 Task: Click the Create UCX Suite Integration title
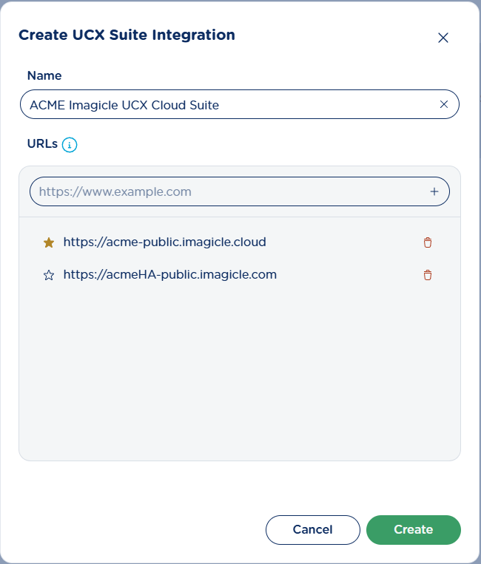[127, 35]
